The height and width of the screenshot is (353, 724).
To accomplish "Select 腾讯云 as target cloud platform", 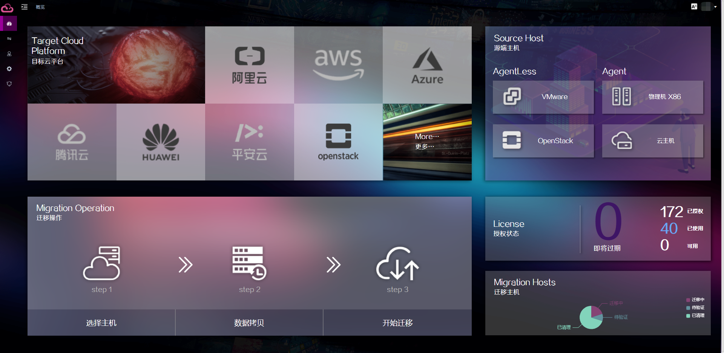I will (72, 142).
